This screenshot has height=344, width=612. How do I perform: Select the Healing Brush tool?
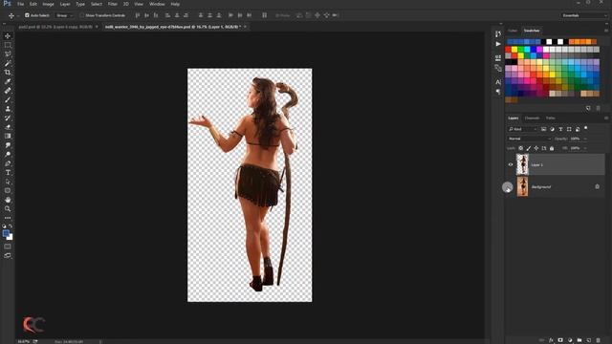pyautogui.click(x=8, y=91)
